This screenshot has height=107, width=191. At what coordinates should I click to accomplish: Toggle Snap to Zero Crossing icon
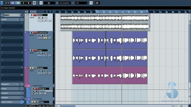(91, 3)
